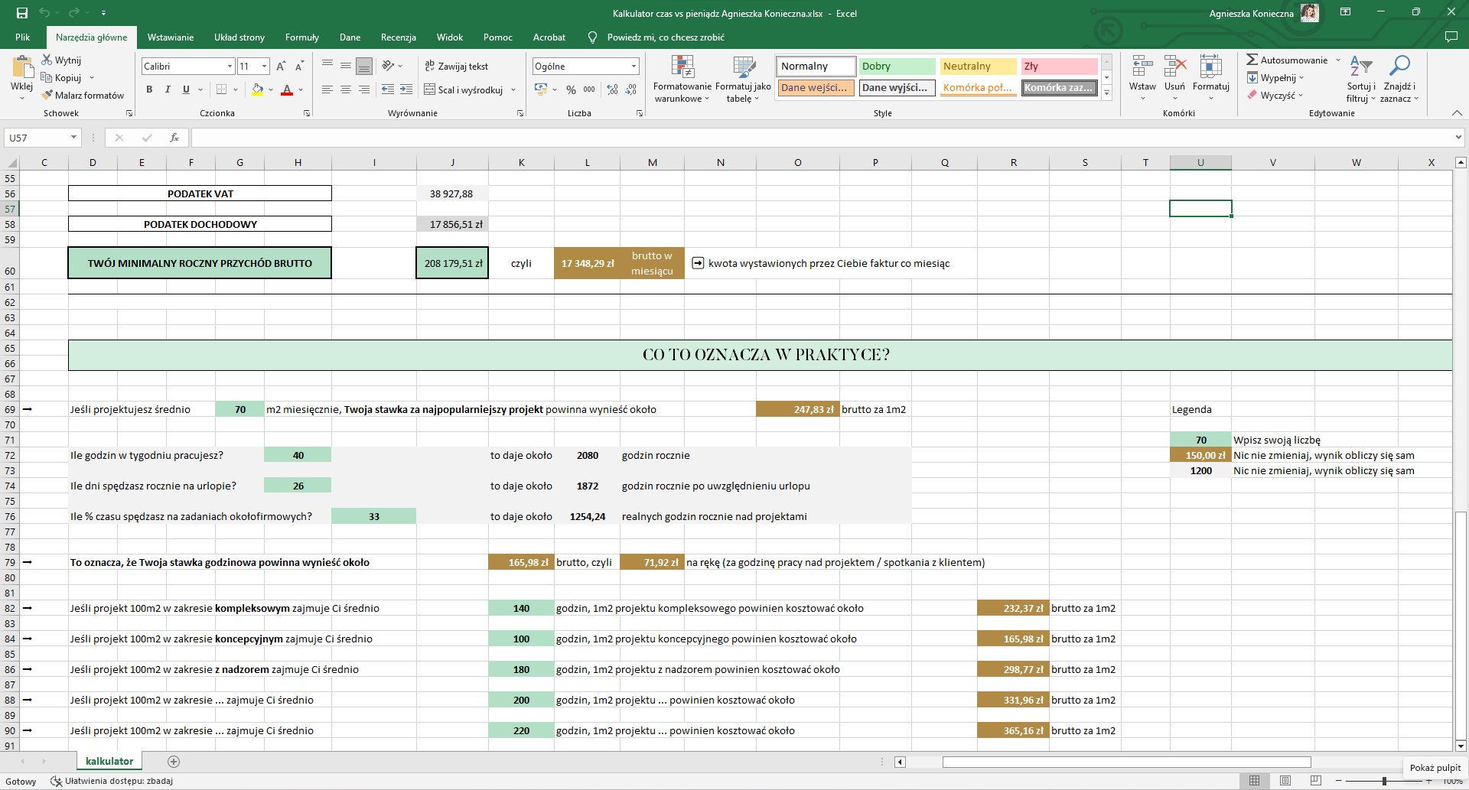Click the Scal i wyśrodkuj merge icon

click(430, 90)
